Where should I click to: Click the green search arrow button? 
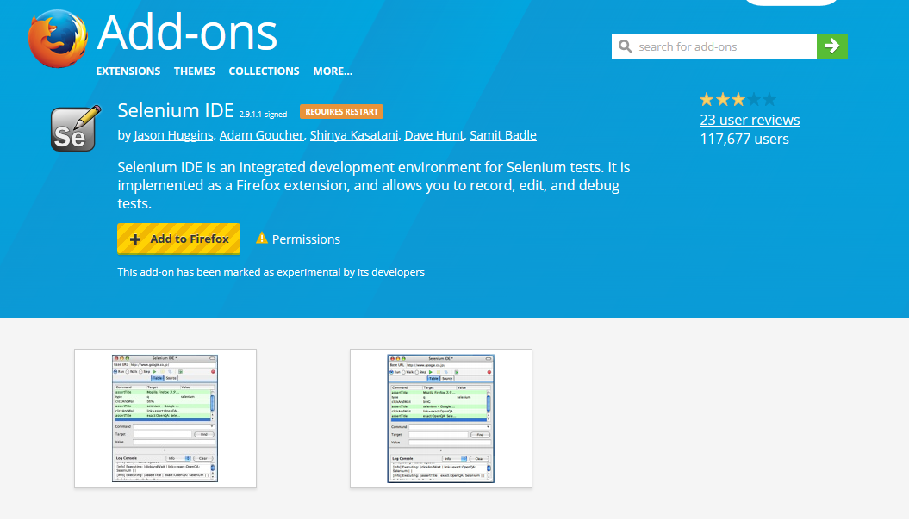click(832, 46)
